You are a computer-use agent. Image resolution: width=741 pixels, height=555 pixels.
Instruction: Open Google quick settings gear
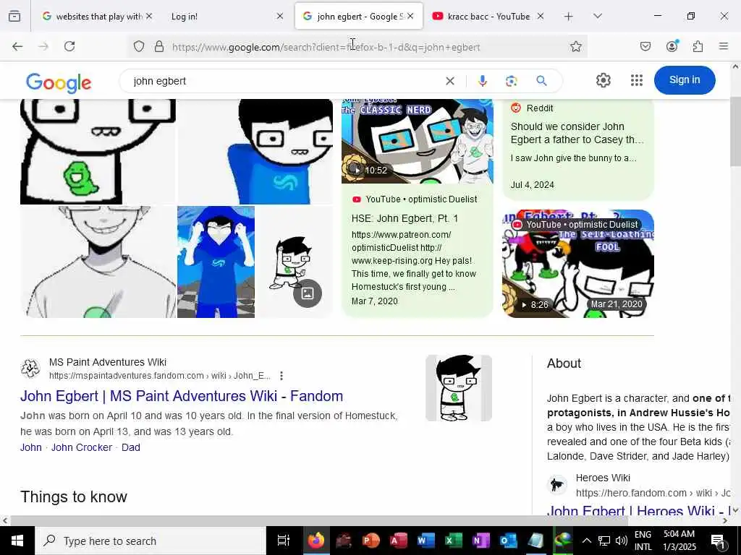(603, 80)
